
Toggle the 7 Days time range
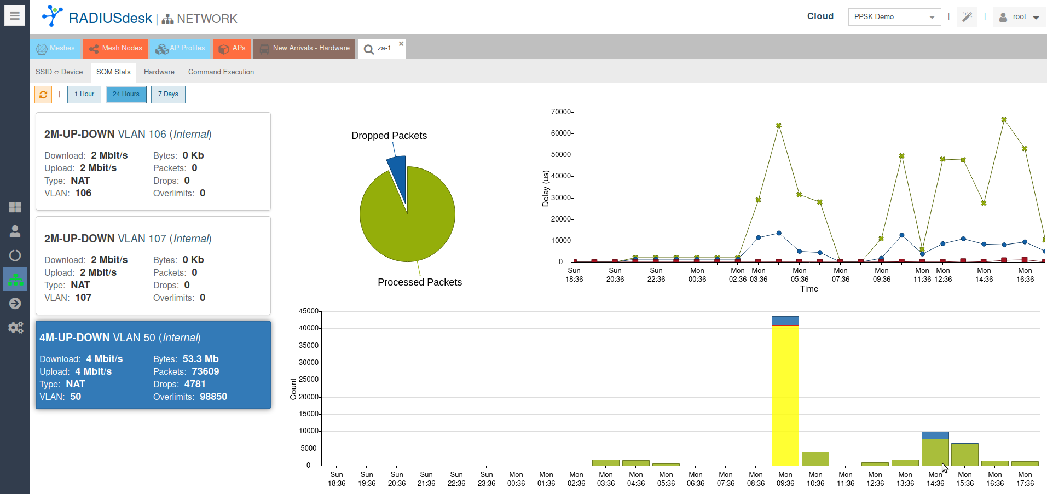coord(168,94)
